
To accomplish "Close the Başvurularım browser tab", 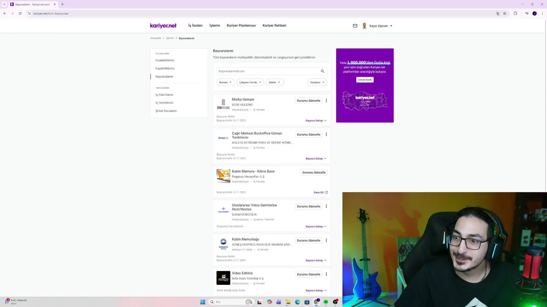I will coord(54,4).
